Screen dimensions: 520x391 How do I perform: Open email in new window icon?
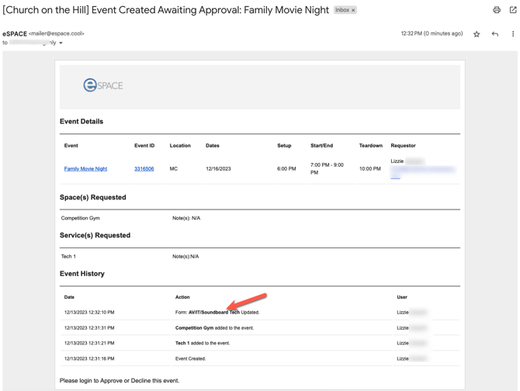click(x=513, y=10)
